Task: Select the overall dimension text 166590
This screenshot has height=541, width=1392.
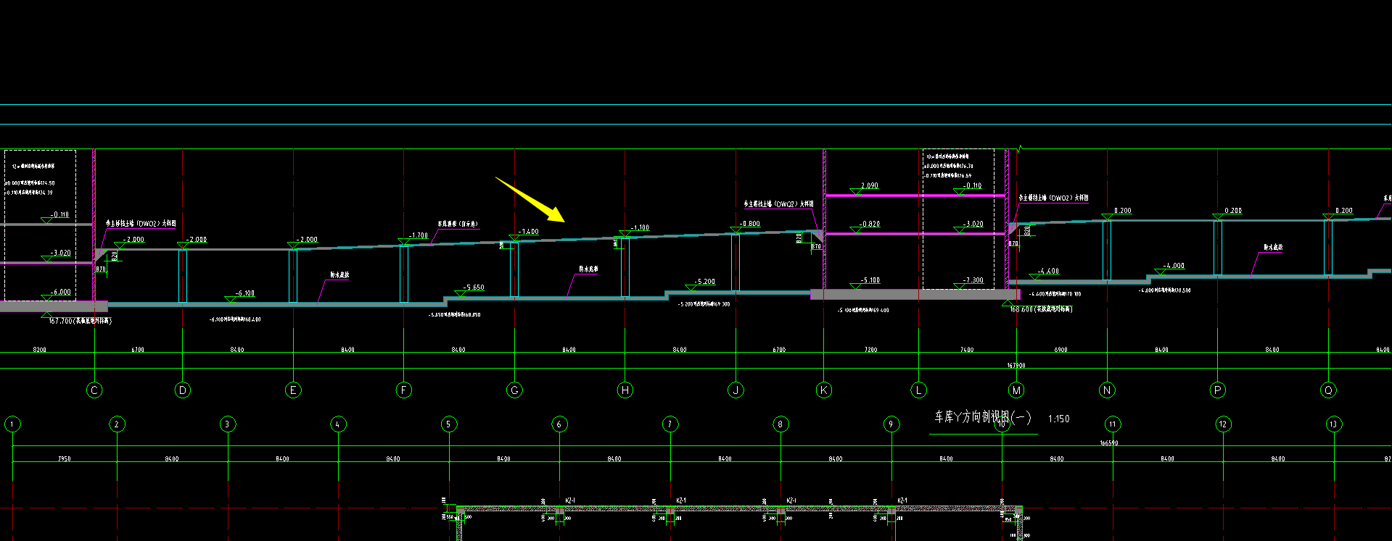Action: tap(1109, 443)
